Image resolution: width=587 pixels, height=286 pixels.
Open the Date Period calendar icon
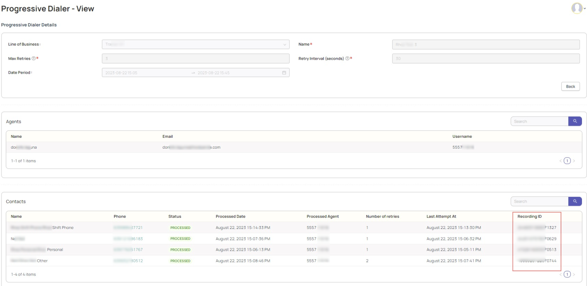(284, 73)
